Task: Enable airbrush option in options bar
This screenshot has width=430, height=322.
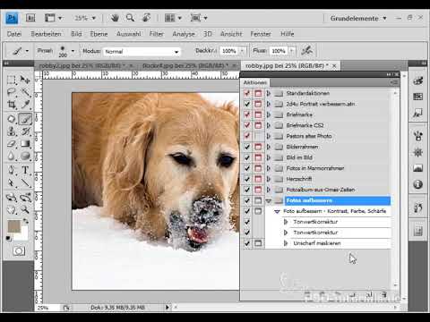Action: [x=306, y=51]
